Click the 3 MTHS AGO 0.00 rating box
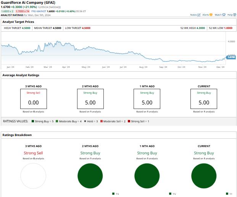The width and height of the screenshot is (237, 197). [33, 99]
